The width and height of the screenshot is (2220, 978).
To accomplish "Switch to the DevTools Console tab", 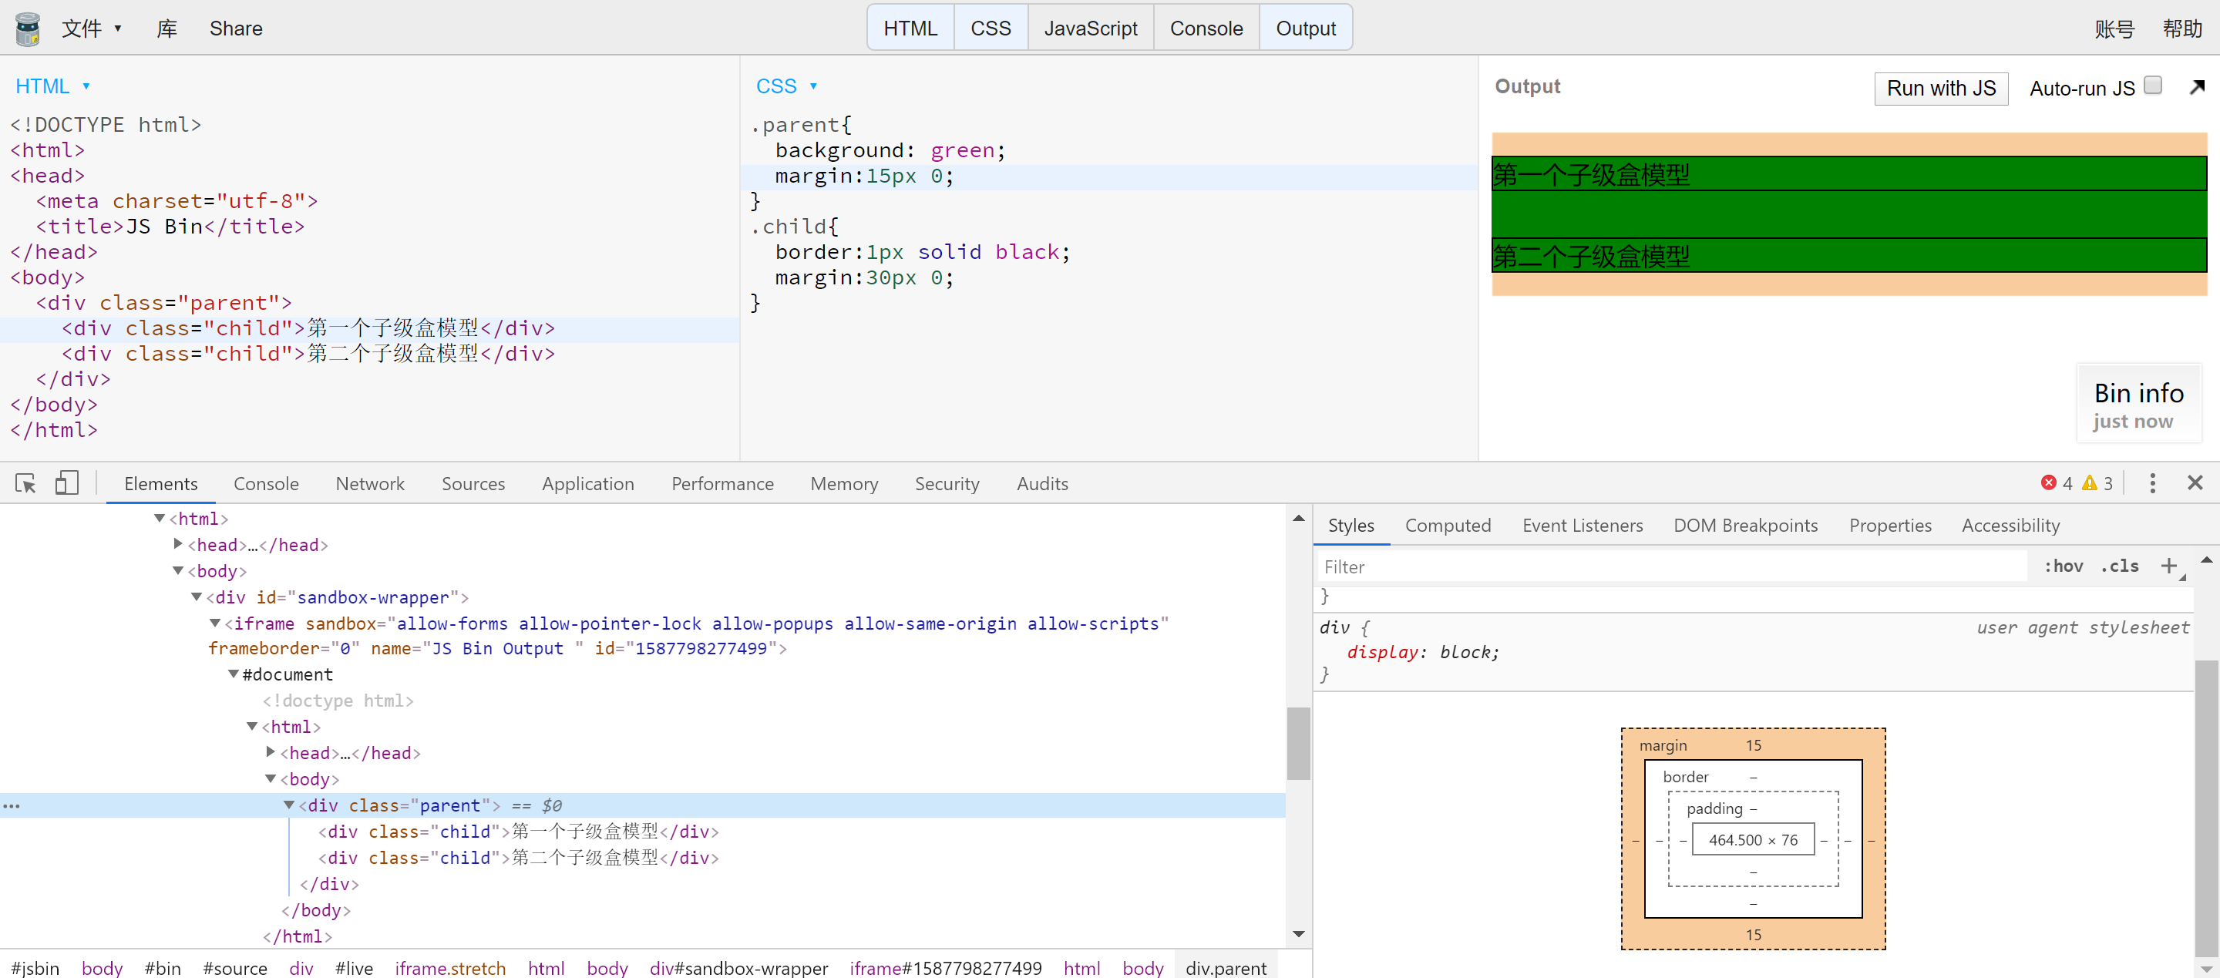I will click(265, 483).
